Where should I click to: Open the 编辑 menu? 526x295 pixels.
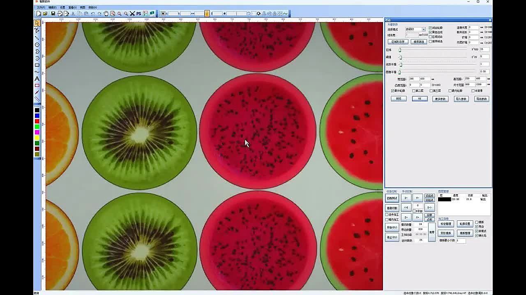pos(52,7)
